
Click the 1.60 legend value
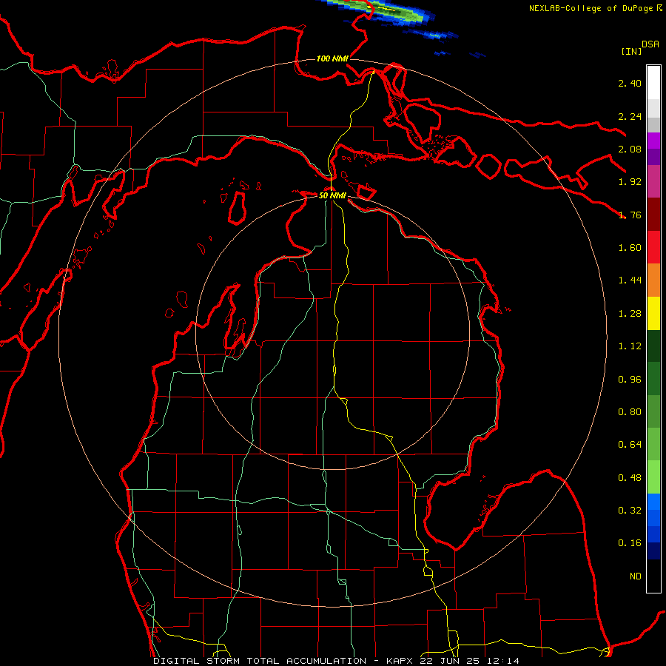tap(630, 248)
